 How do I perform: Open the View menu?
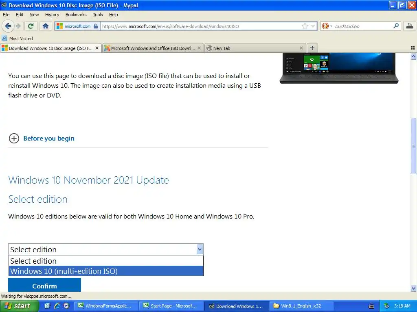34,15
